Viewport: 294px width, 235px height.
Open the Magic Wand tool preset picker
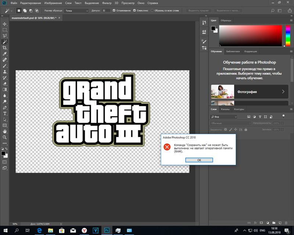pyautogui.click(x=8, y=11)
